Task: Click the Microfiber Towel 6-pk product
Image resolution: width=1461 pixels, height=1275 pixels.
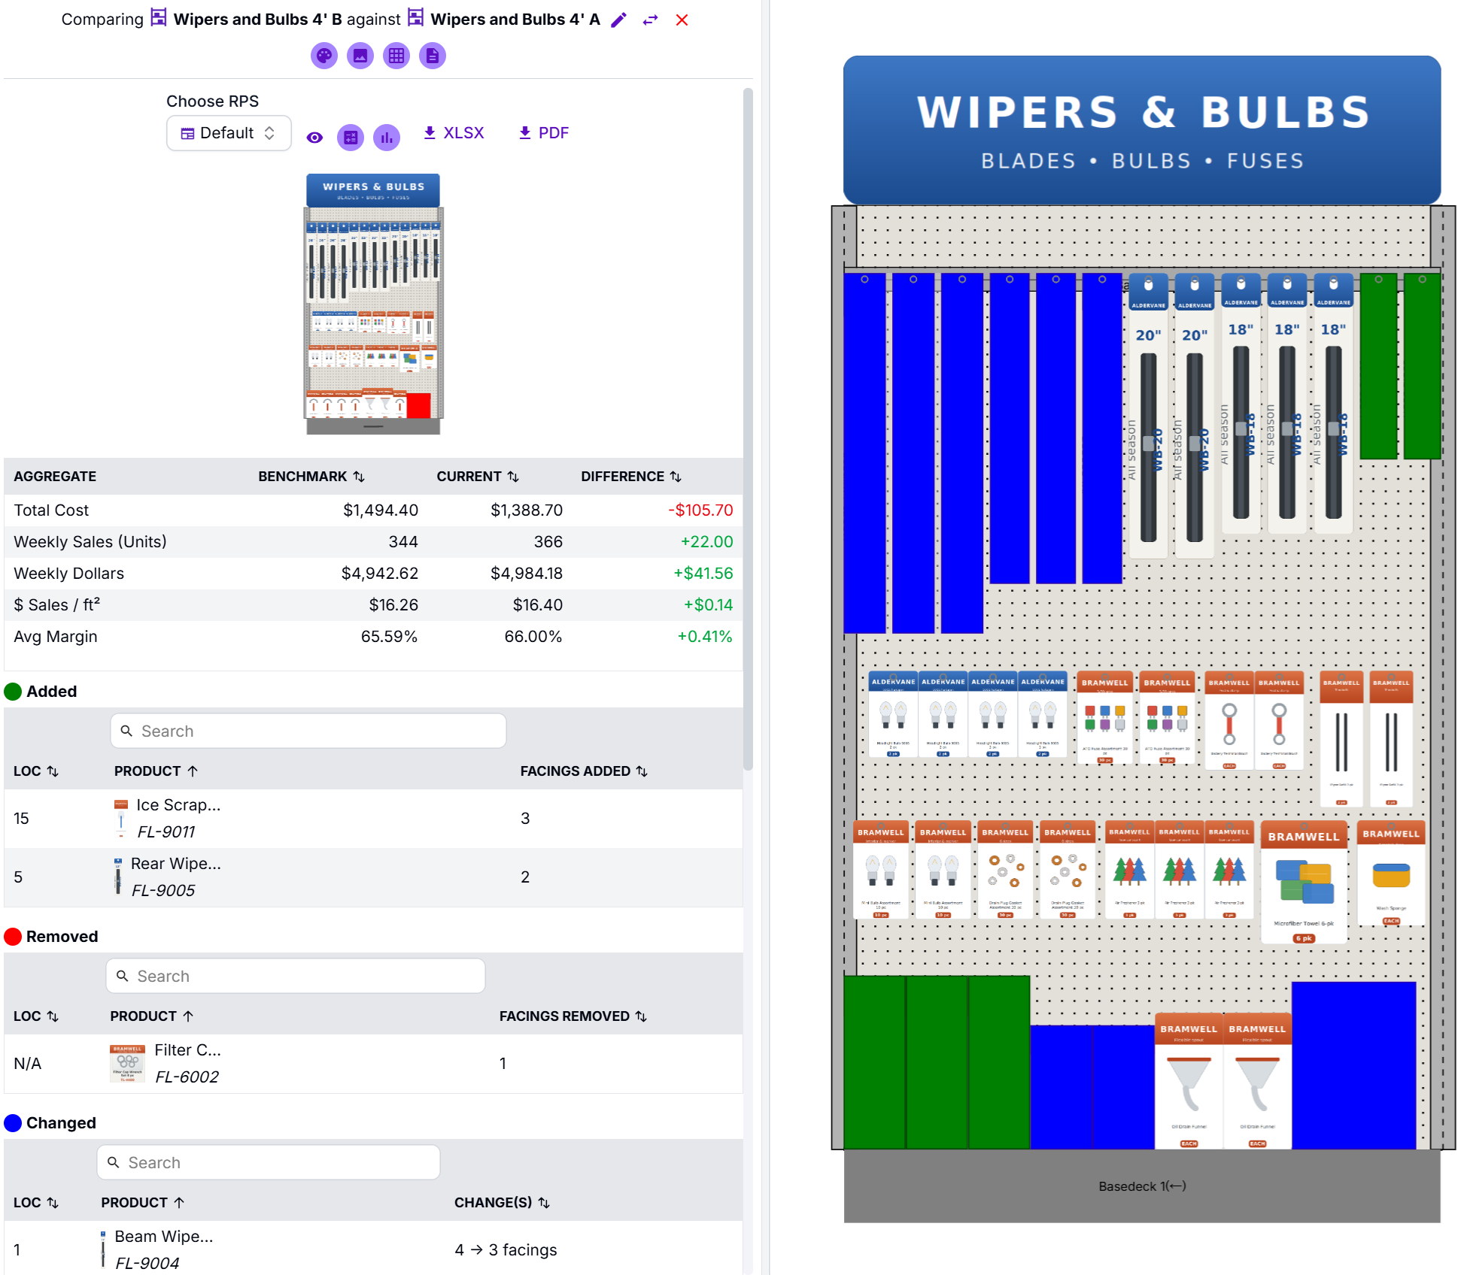Action: (1304, 883)
